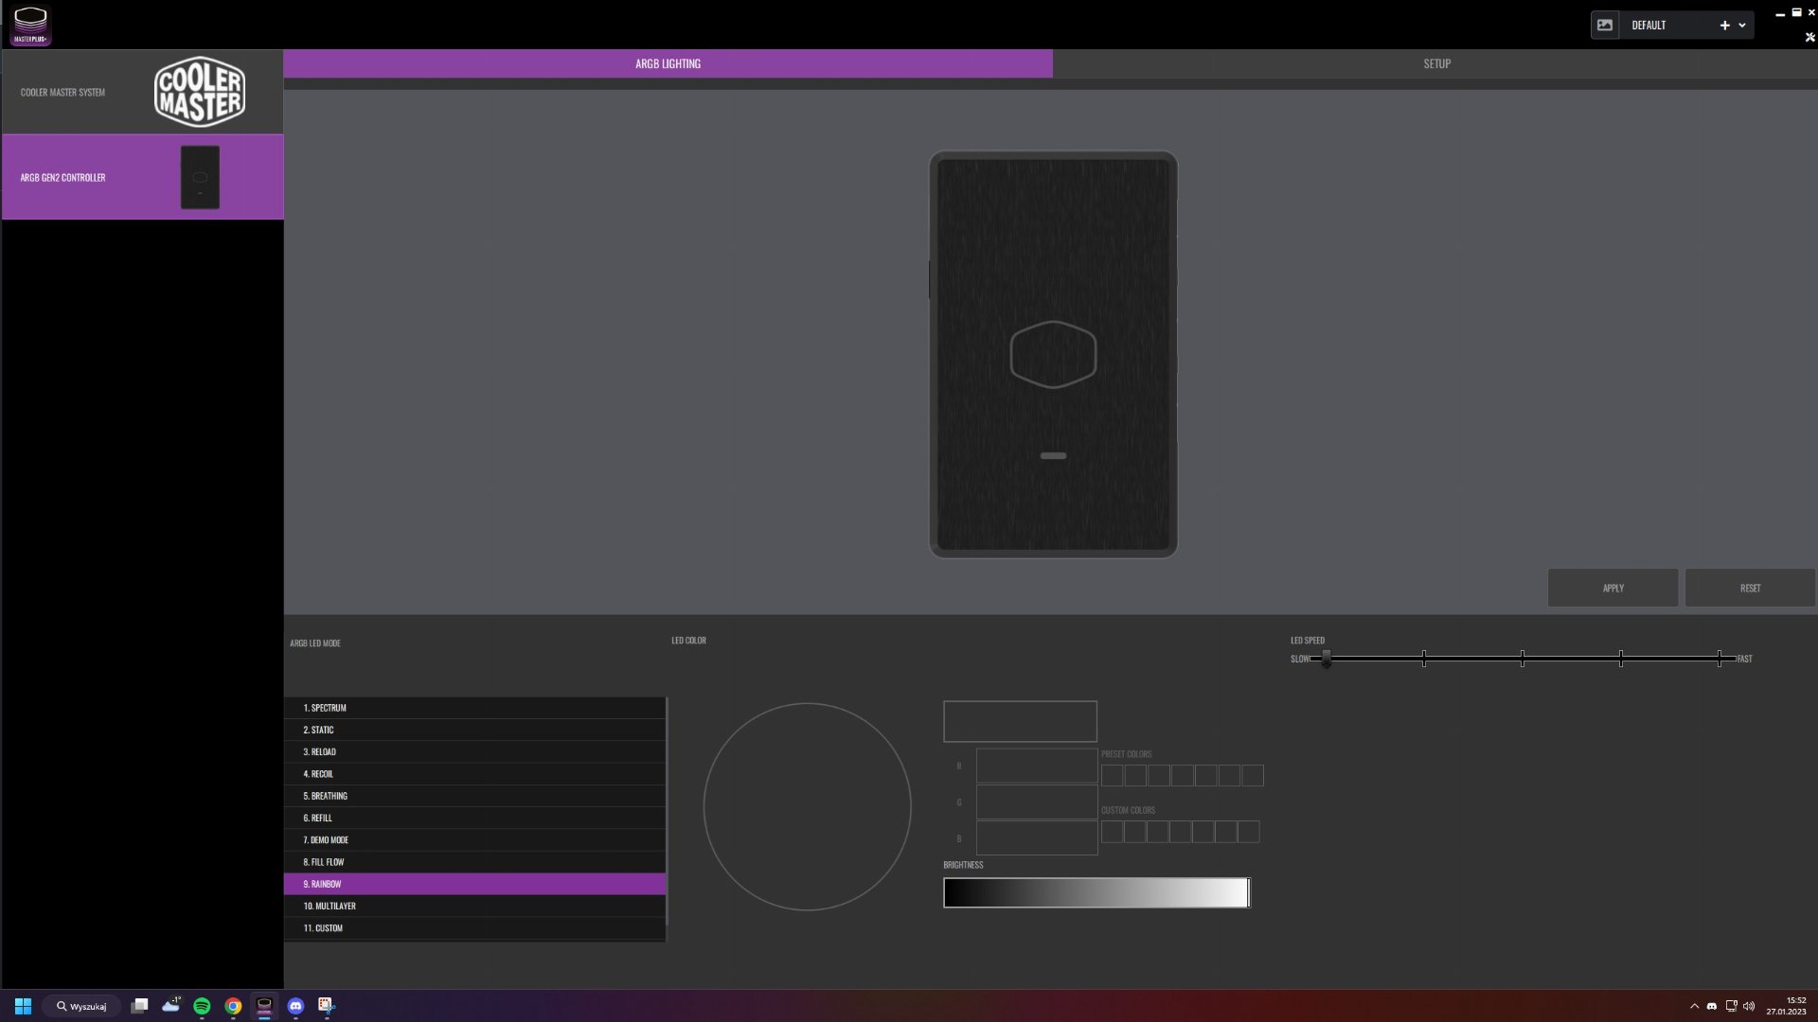Viewport: 1818px width, 1022px height.
Task: Add a new profile with plus icon
Action: click(x=1724, y=26)
